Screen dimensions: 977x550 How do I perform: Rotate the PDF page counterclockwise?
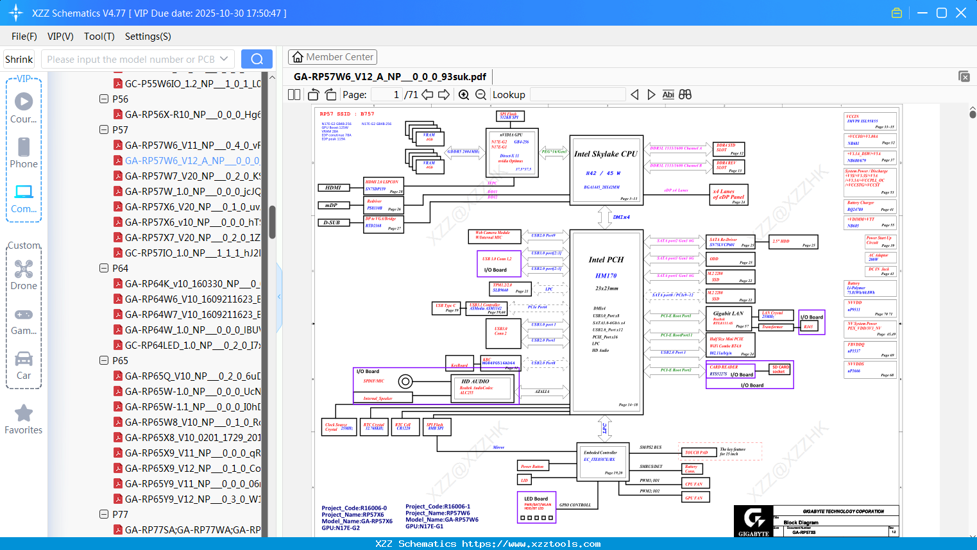(x=314, y=95)
